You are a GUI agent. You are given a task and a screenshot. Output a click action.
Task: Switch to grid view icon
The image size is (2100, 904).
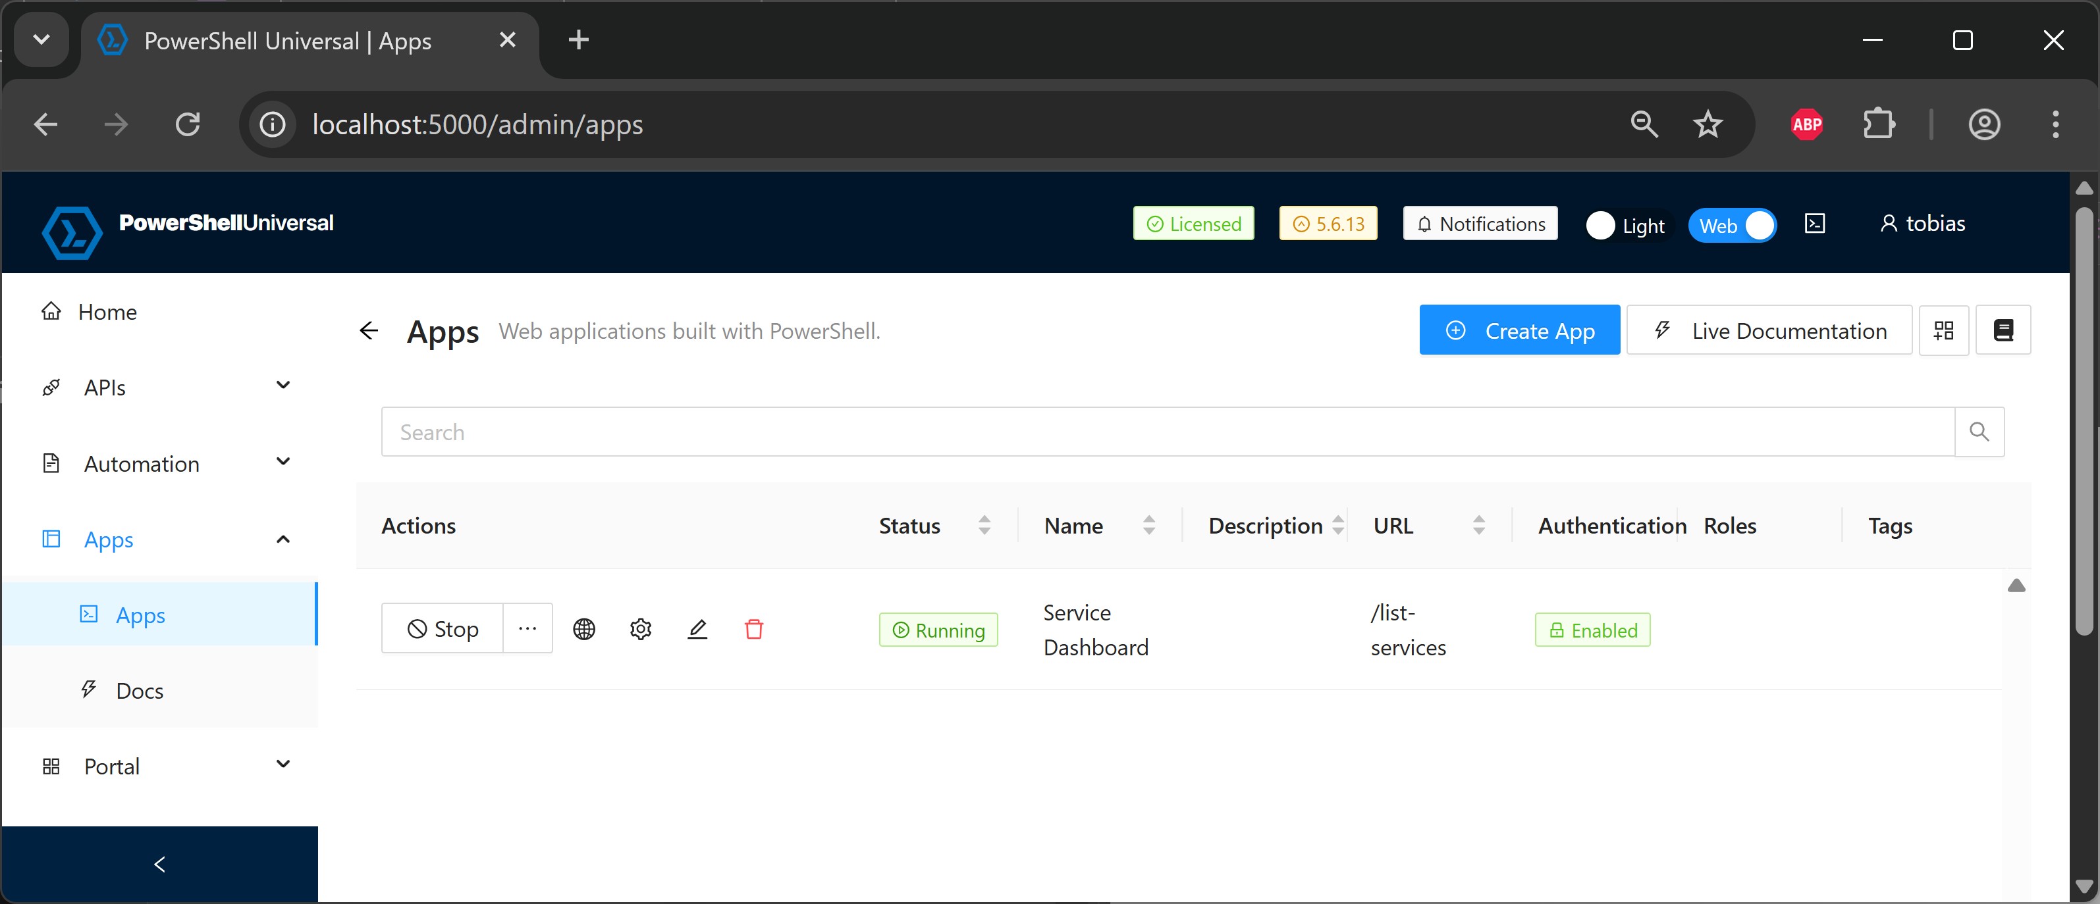tap(1943, 330)
